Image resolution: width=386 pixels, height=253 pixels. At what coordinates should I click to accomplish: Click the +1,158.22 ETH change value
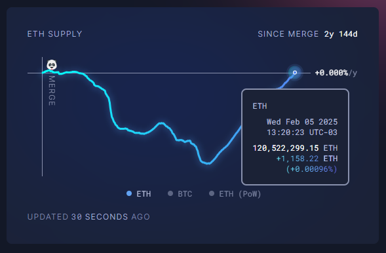[x=307, y=159]
